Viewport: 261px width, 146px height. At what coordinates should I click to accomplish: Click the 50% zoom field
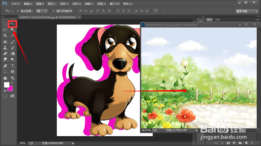[23, 143]
